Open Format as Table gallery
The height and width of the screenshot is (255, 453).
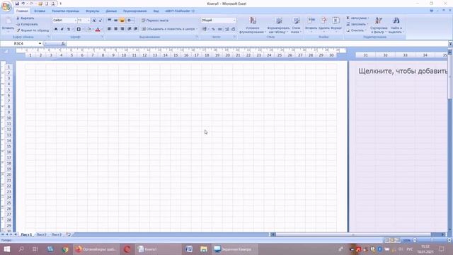278,25
